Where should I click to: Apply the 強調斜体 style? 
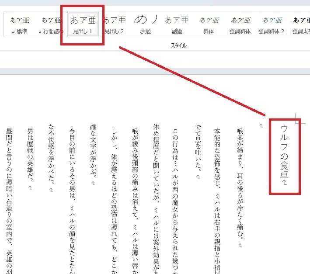240,25
